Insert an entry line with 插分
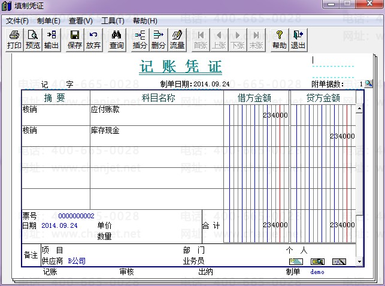The image size is (385, 286). [x=140, y=40]
